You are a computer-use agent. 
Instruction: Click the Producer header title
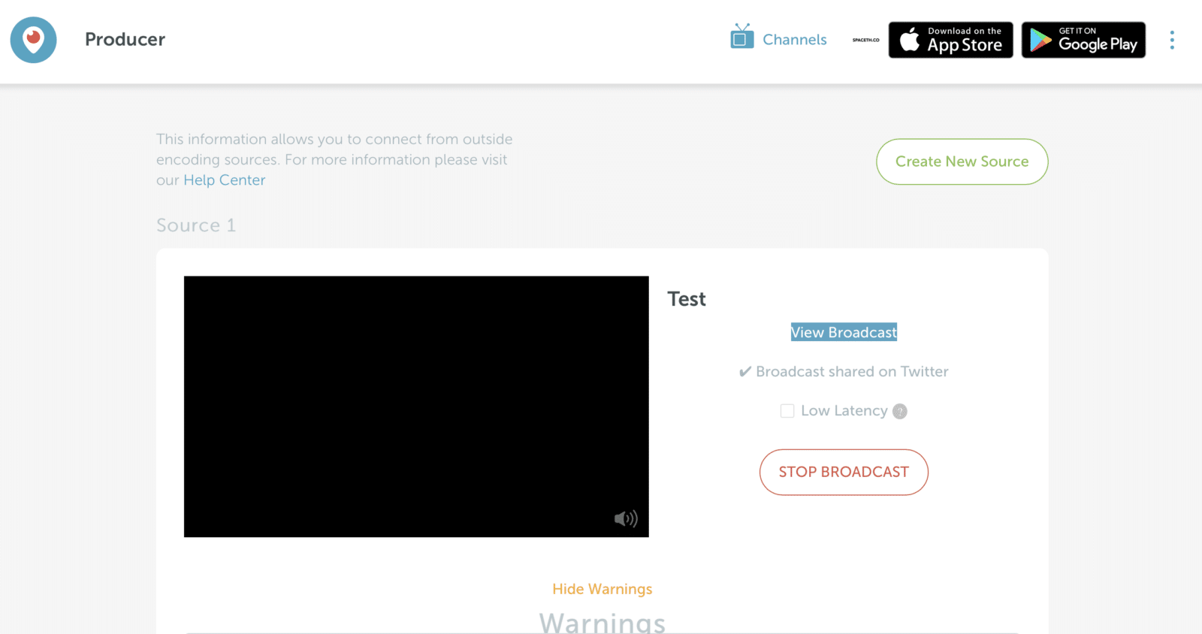click(125, 39)
